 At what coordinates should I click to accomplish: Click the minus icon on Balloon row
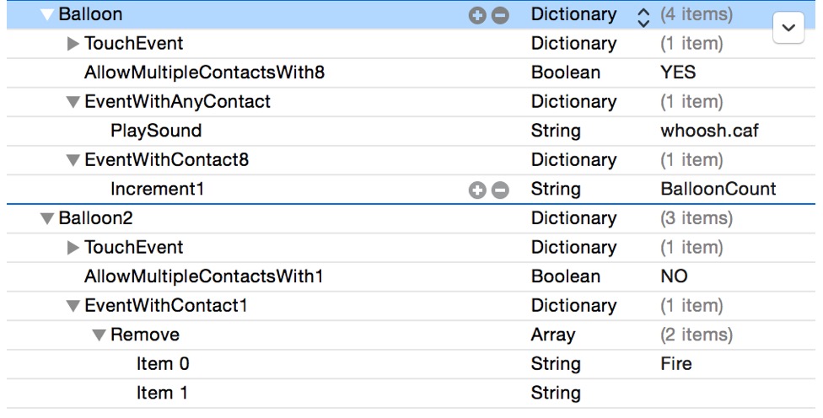pos(500,15)
